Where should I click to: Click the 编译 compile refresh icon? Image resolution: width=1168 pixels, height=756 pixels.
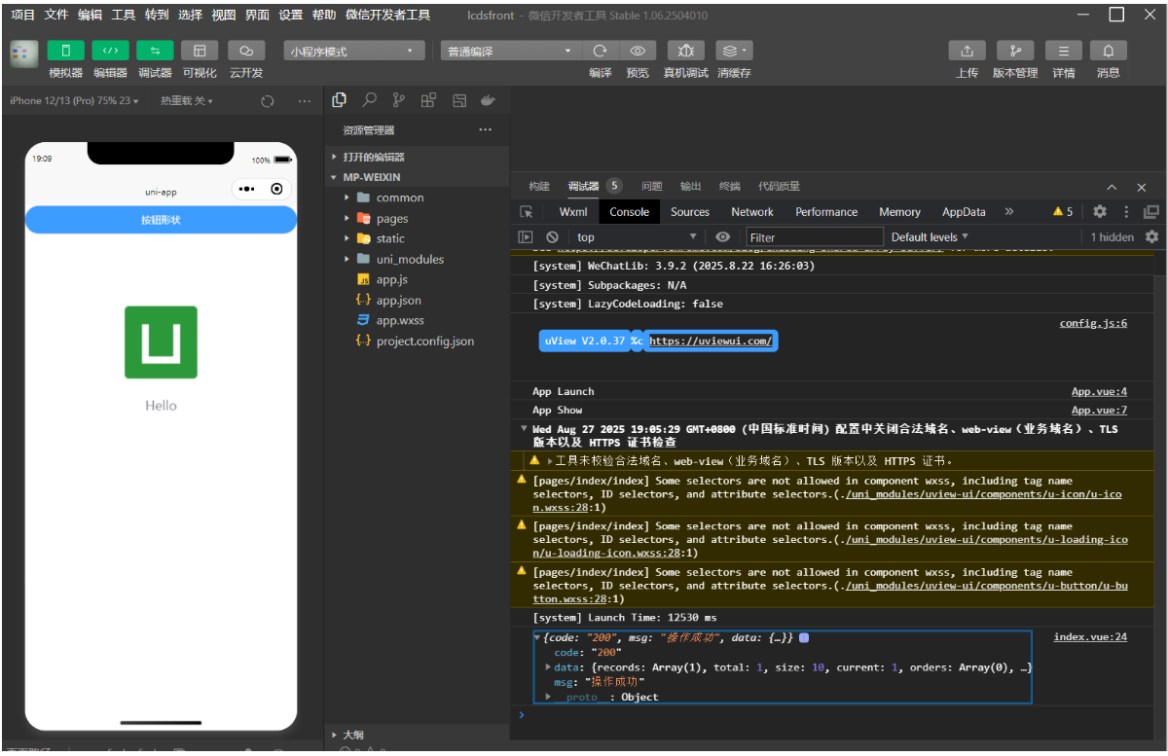[601, 51]
